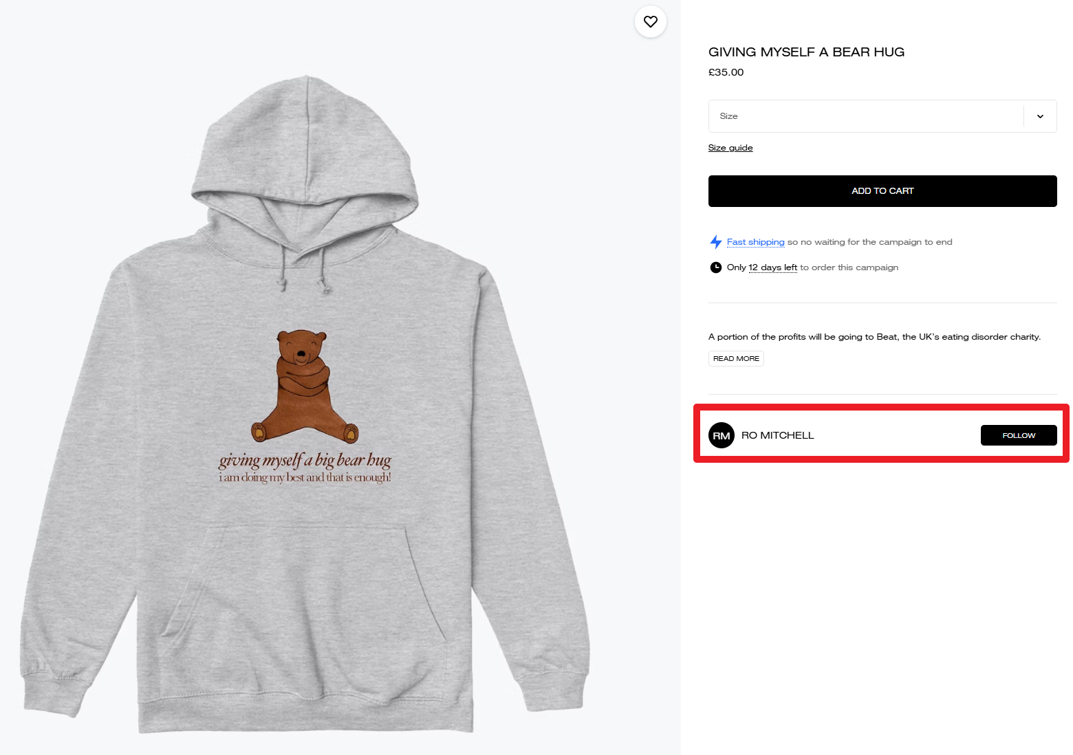Click the bear graphic on the hoodie
Viewport: 1073px width, 755px height.
tap(304, 386)
